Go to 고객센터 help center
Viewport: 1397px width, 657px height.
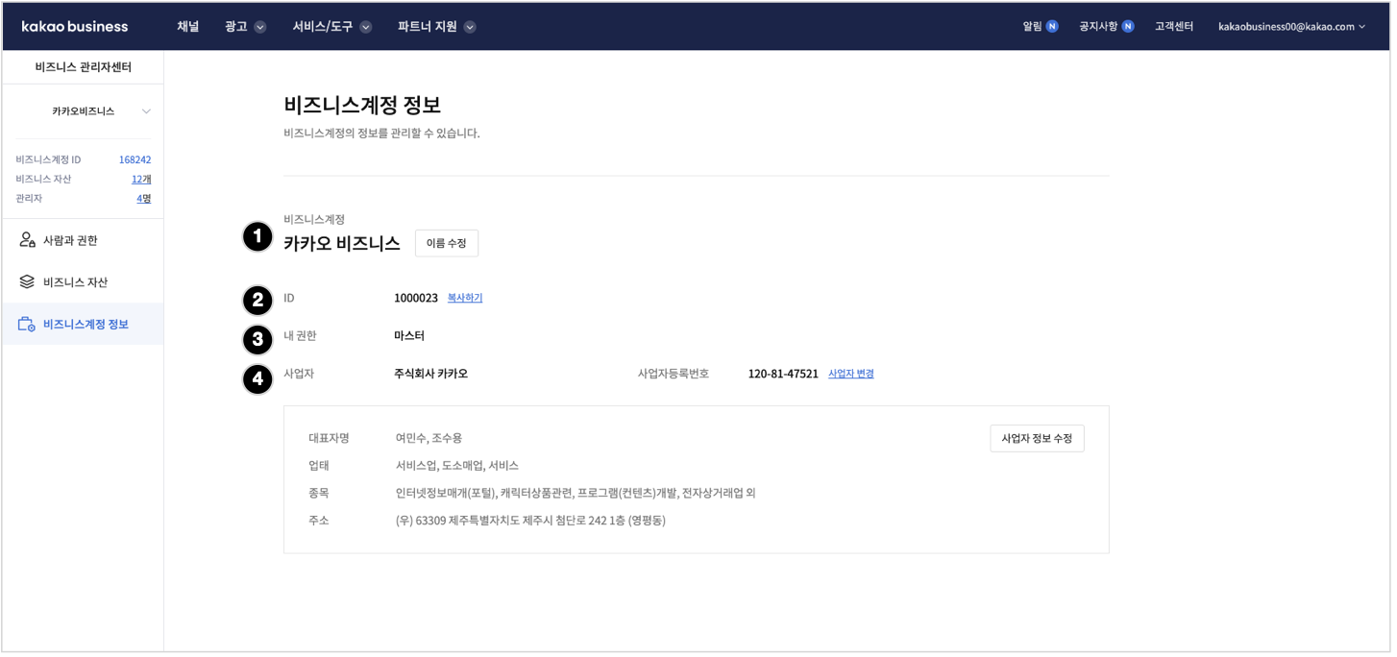(x=1174, y=27)
